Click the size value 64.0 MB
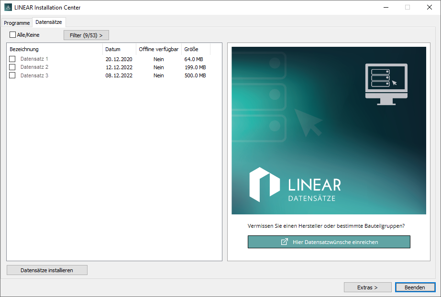 pos(194,59)
